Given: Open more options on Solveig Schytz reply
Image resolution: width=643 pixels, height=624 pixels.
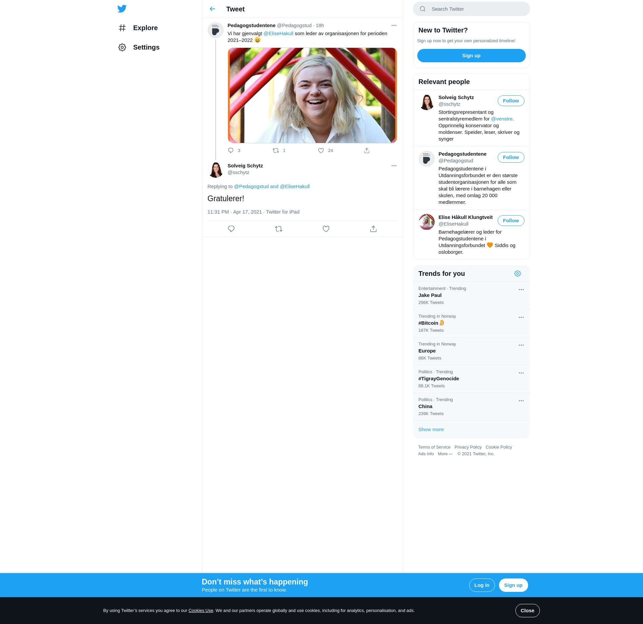Looking at the screenshot, I should coord(394,166).
